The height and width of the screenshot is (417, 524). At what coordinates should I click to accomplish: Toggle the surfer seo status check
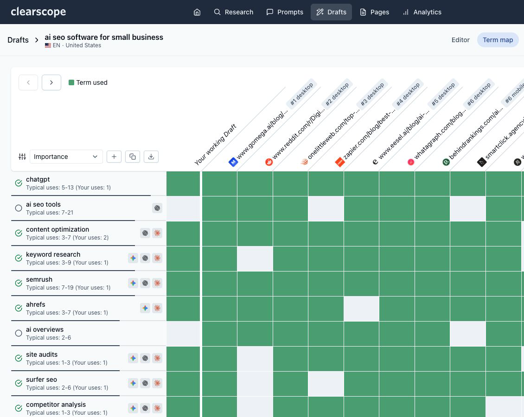[x=19, y=383]
